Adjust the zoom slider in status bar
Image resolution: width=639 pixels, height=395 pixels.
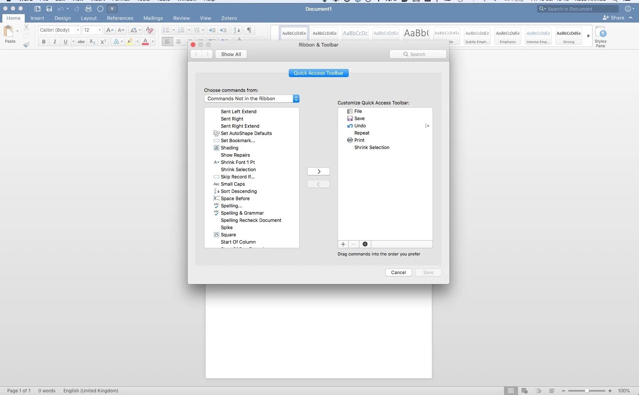click(587, 391)
